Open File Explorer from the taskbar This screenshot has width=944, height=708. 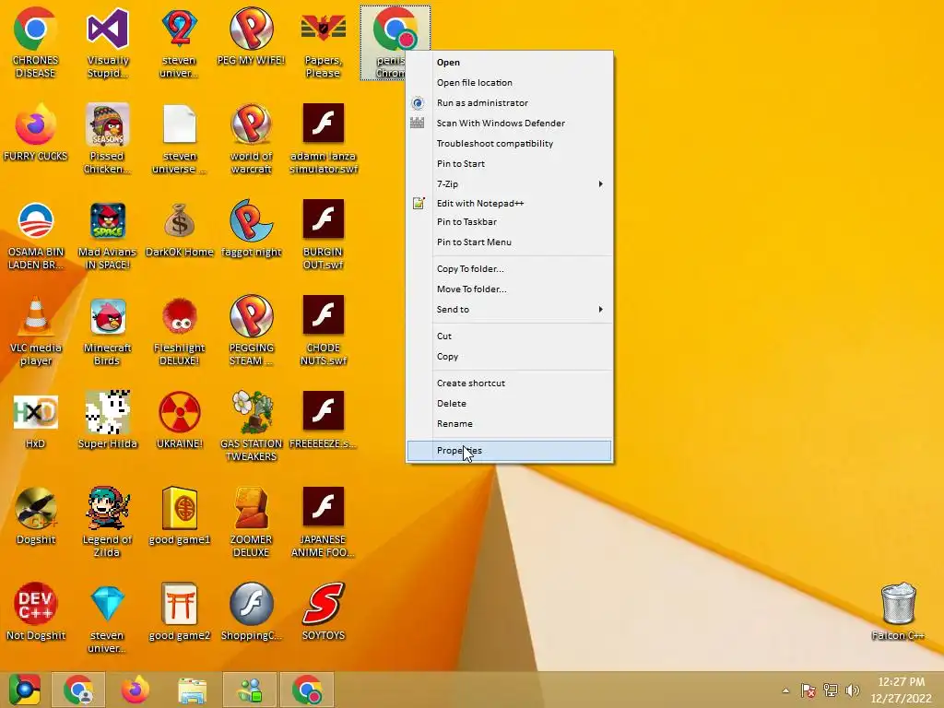192,690
